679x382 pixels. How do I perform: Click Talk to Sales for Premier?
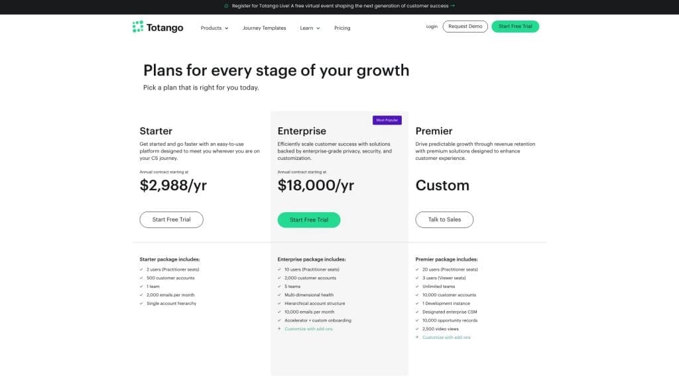(x=444, y=220)
